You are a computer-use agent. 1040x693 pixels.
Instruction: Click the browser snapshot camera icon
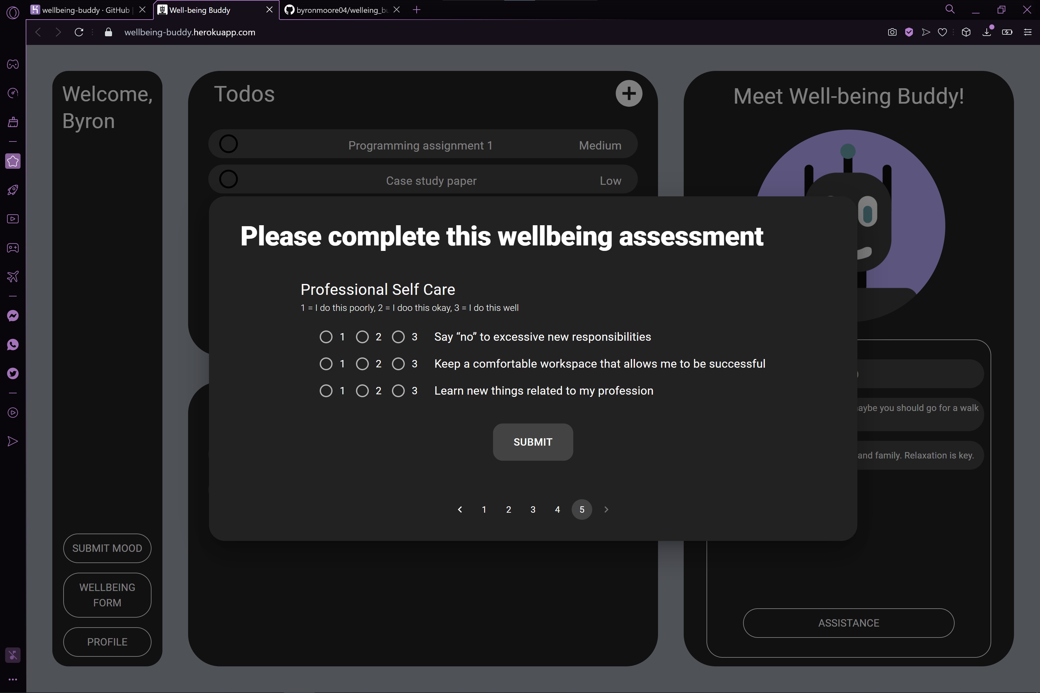pyautogui.click(x=892, y=32)
